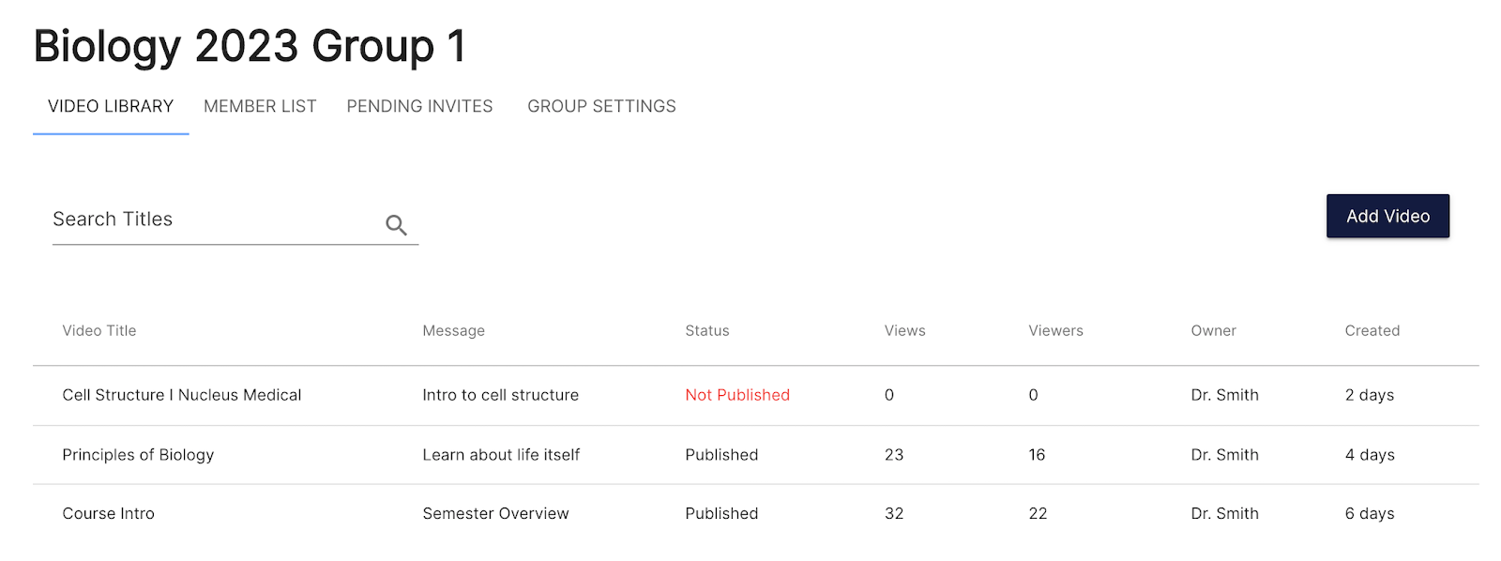This screenshot has width=1501, height=561.
Task: Open Cell Structure I Nucleus Medical video
Action: click(182, 396)
